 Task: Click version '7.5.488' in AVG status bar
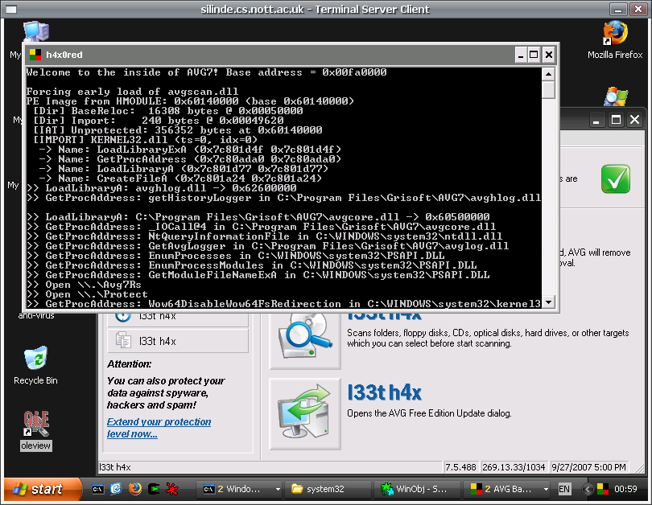tap(460, 467)
